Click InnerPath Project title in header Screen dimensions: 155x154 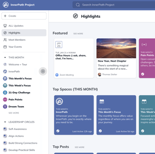23,5
